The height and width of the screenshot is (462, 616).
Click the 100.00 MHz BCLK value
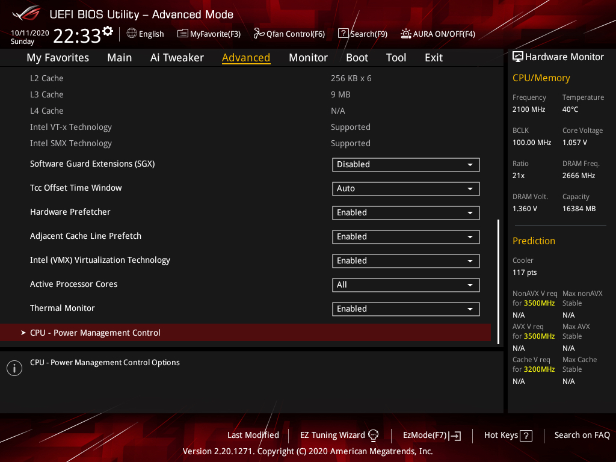click(x=532, y=142)
